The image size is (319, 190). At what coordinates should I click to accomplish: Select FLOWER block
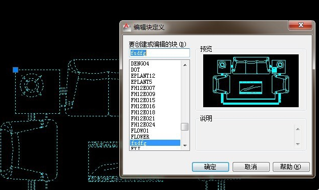tap(155, 137)
